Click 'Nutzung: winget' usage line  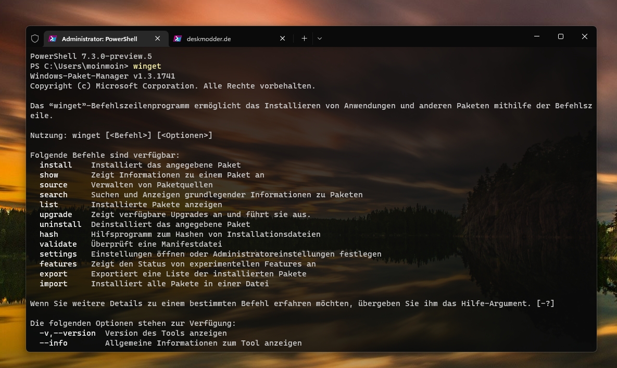coord(121,135)
